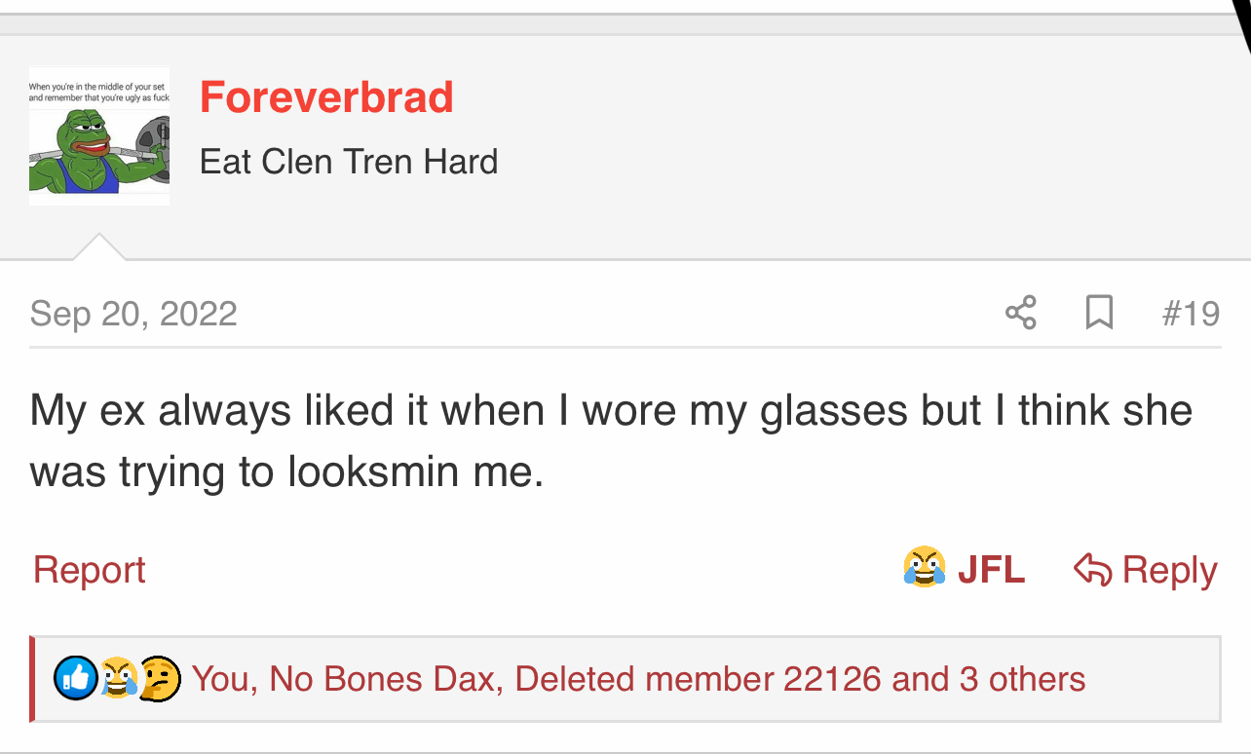Open Foreverbrad's Pepe avatar image

(99, 136)
